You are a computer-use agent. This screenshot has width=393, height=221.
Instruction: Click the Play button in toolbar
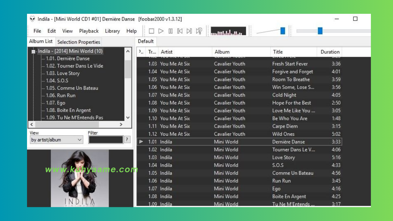click(161, 31)
